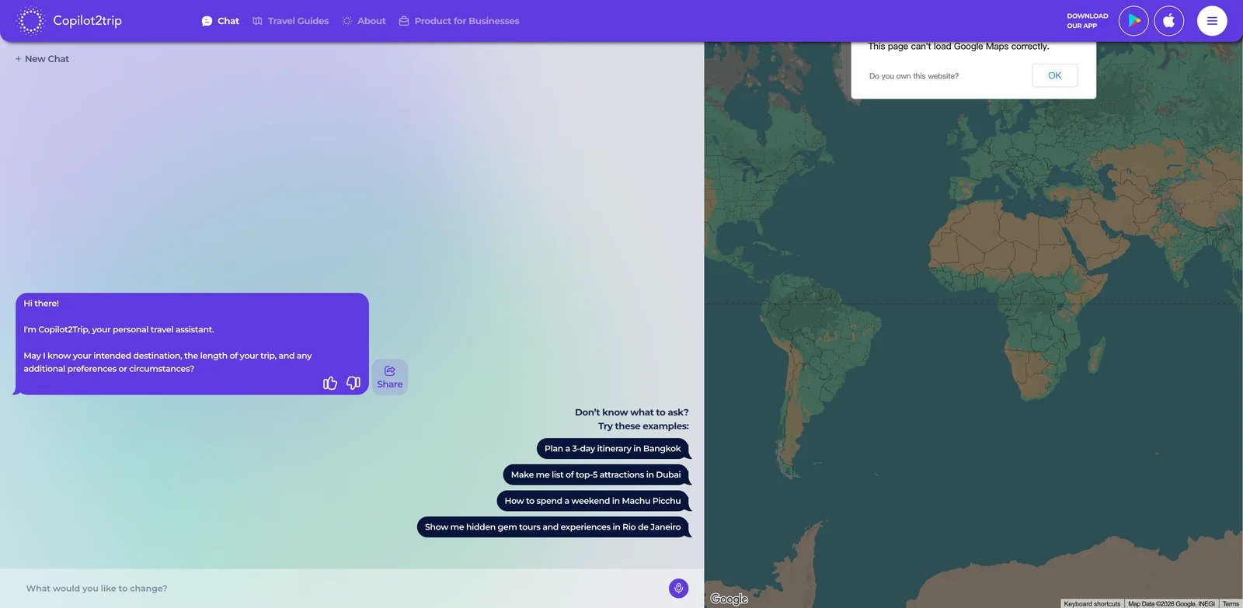Follow 'Do you own this website?' link

[x=914, y=76]
